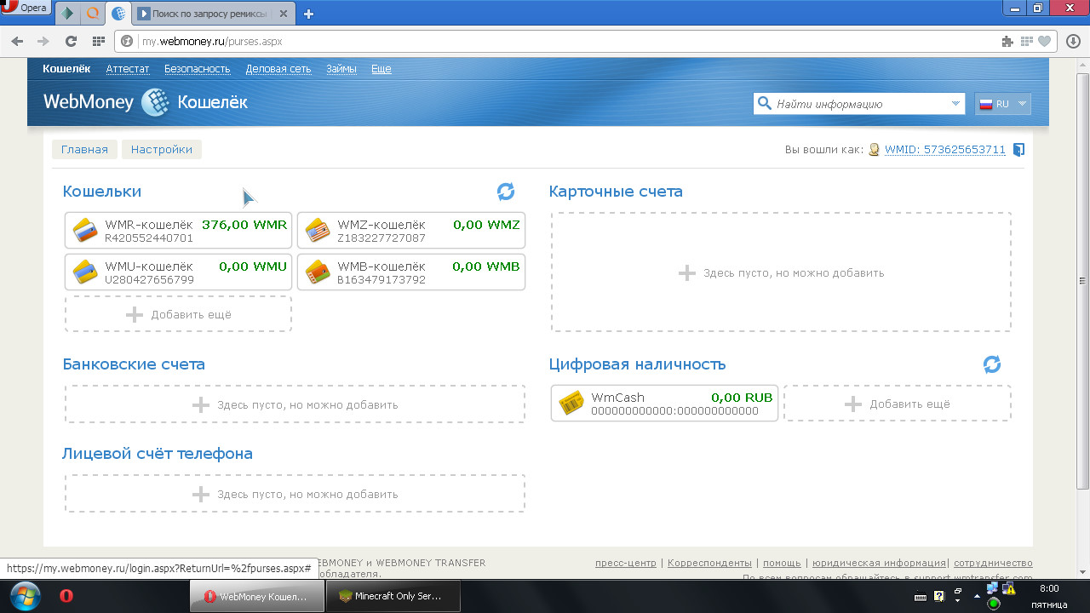1090x613 pixels.
Task: Open the сотрудничество footer link
Action: click(993, 563)
